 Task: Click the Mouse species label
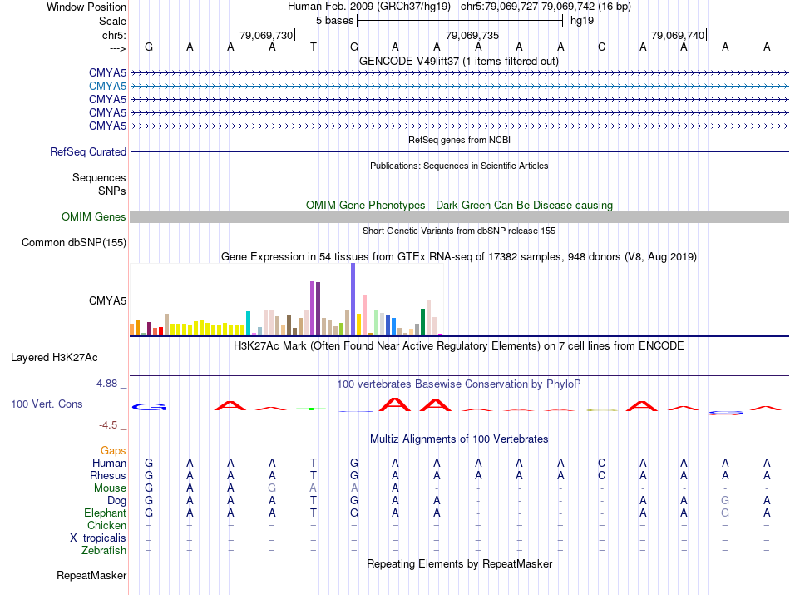pos(110,488)
